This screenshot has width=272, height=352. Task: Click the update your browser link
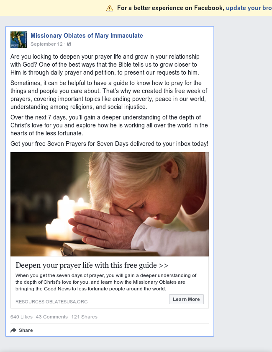point(249,8)
